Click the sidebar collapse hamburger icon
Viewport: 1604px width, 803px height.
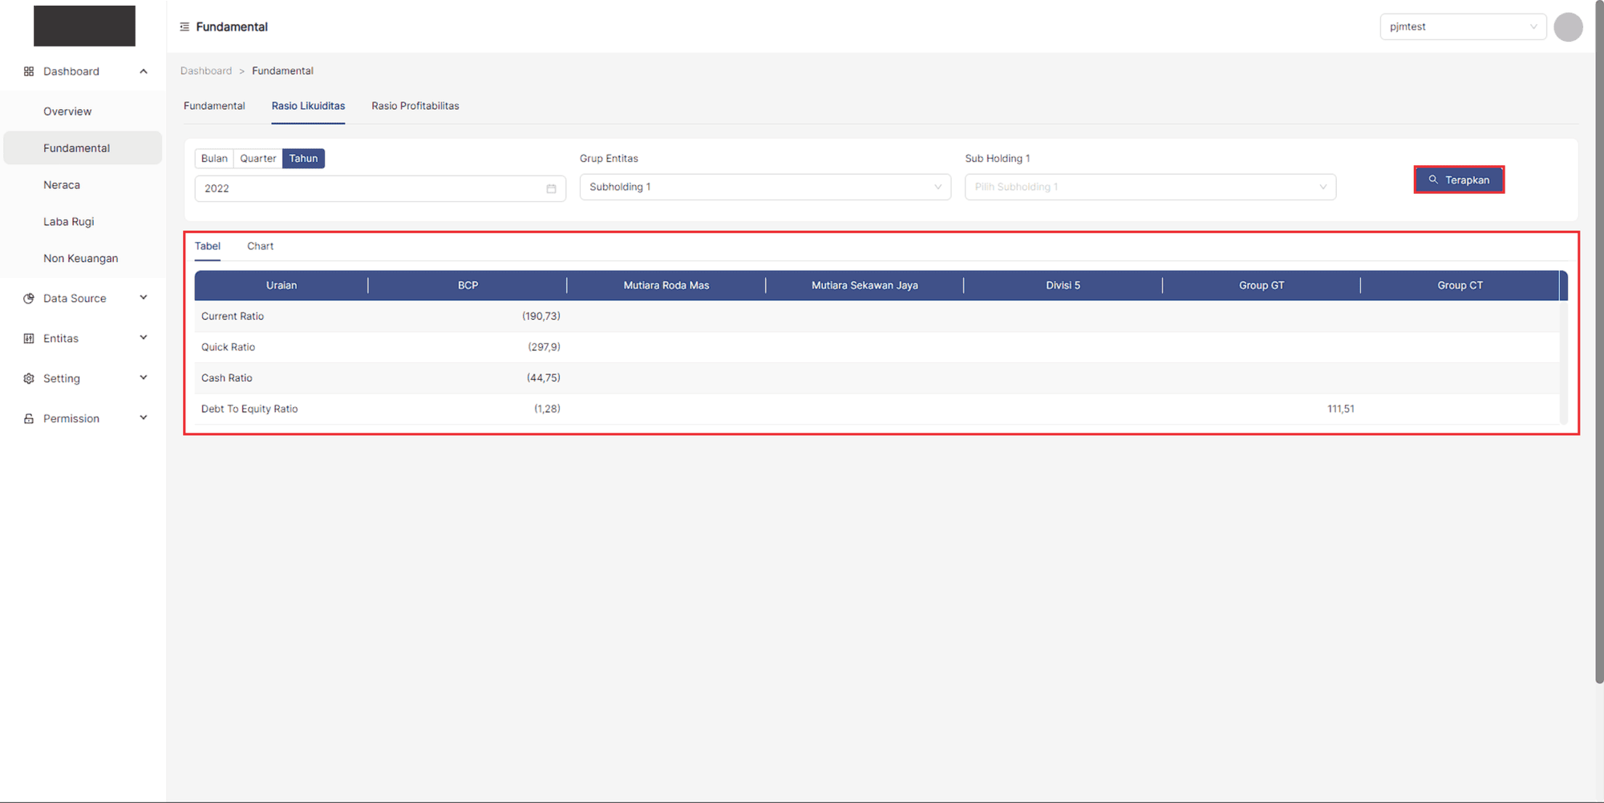pyautogui.click(x=184, y=27)
